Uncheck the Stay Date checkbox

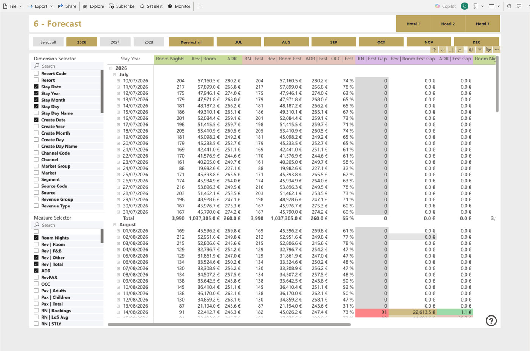click(x=36, y=87)
